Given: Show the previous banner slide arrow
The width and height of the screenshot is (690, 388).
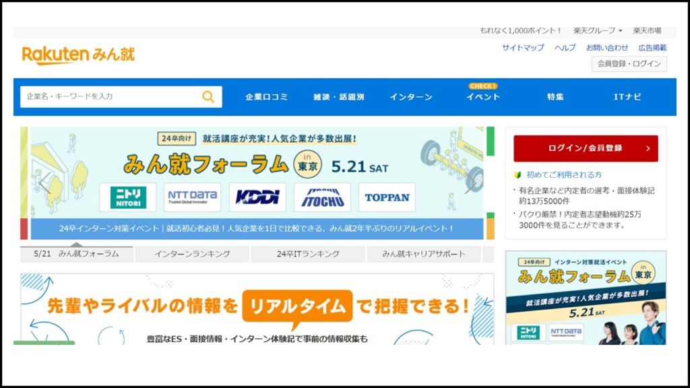Looking at the screenshot, I should pyautogui.click(x=45, y=183).
